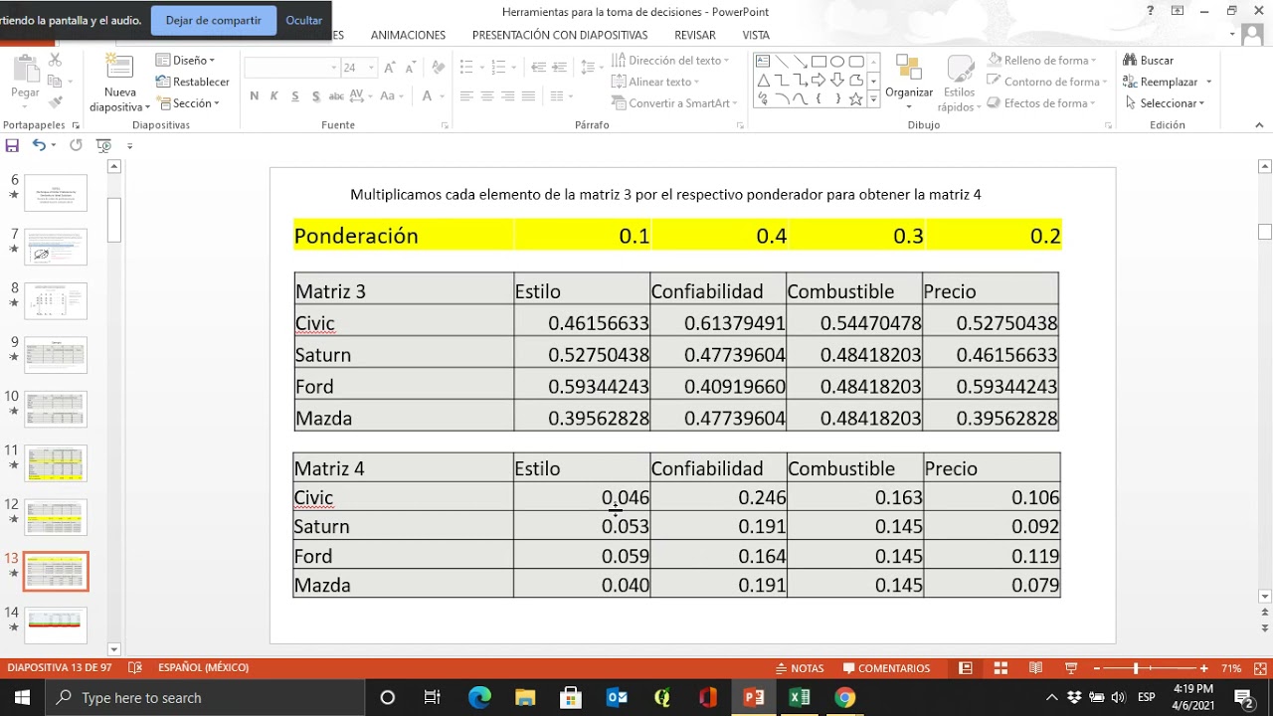Open the font name combo box dropdown
This screenshot has height=716, width=1273.
(334, 68)
